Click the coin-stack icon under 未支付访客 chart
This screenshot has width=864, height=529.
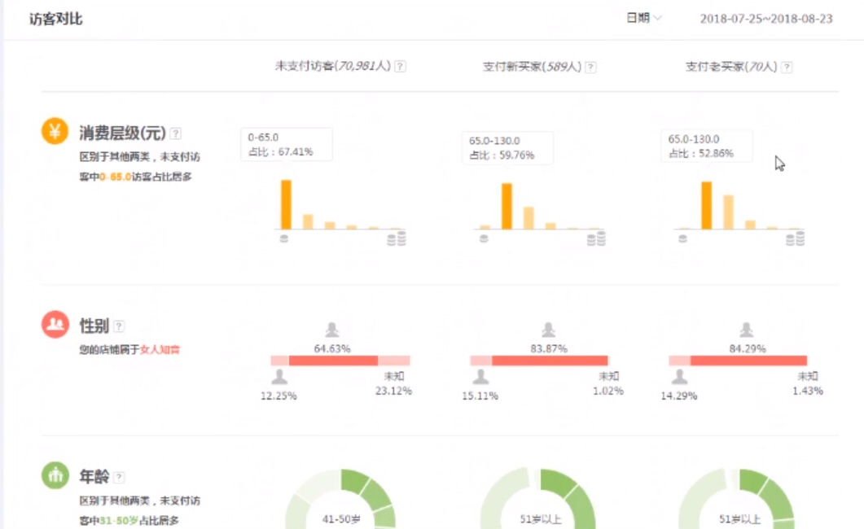click(397, 238)
